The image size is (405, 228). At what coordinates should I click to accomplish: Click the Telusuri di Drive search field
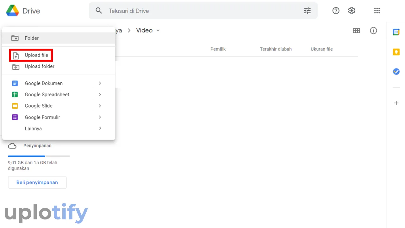click(x=203, y=11)
